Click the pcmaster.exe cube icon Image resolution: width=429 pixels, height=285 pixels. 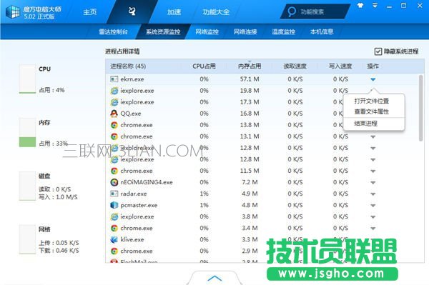(114, 205)
